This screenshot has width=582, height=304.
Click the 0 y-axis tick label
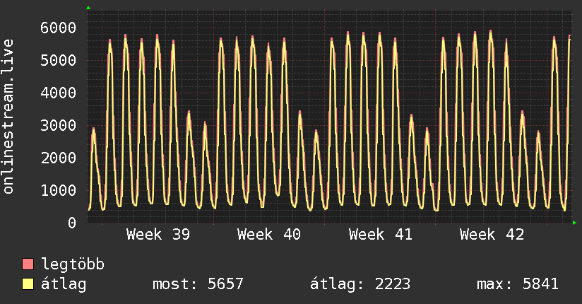point(72,223)
